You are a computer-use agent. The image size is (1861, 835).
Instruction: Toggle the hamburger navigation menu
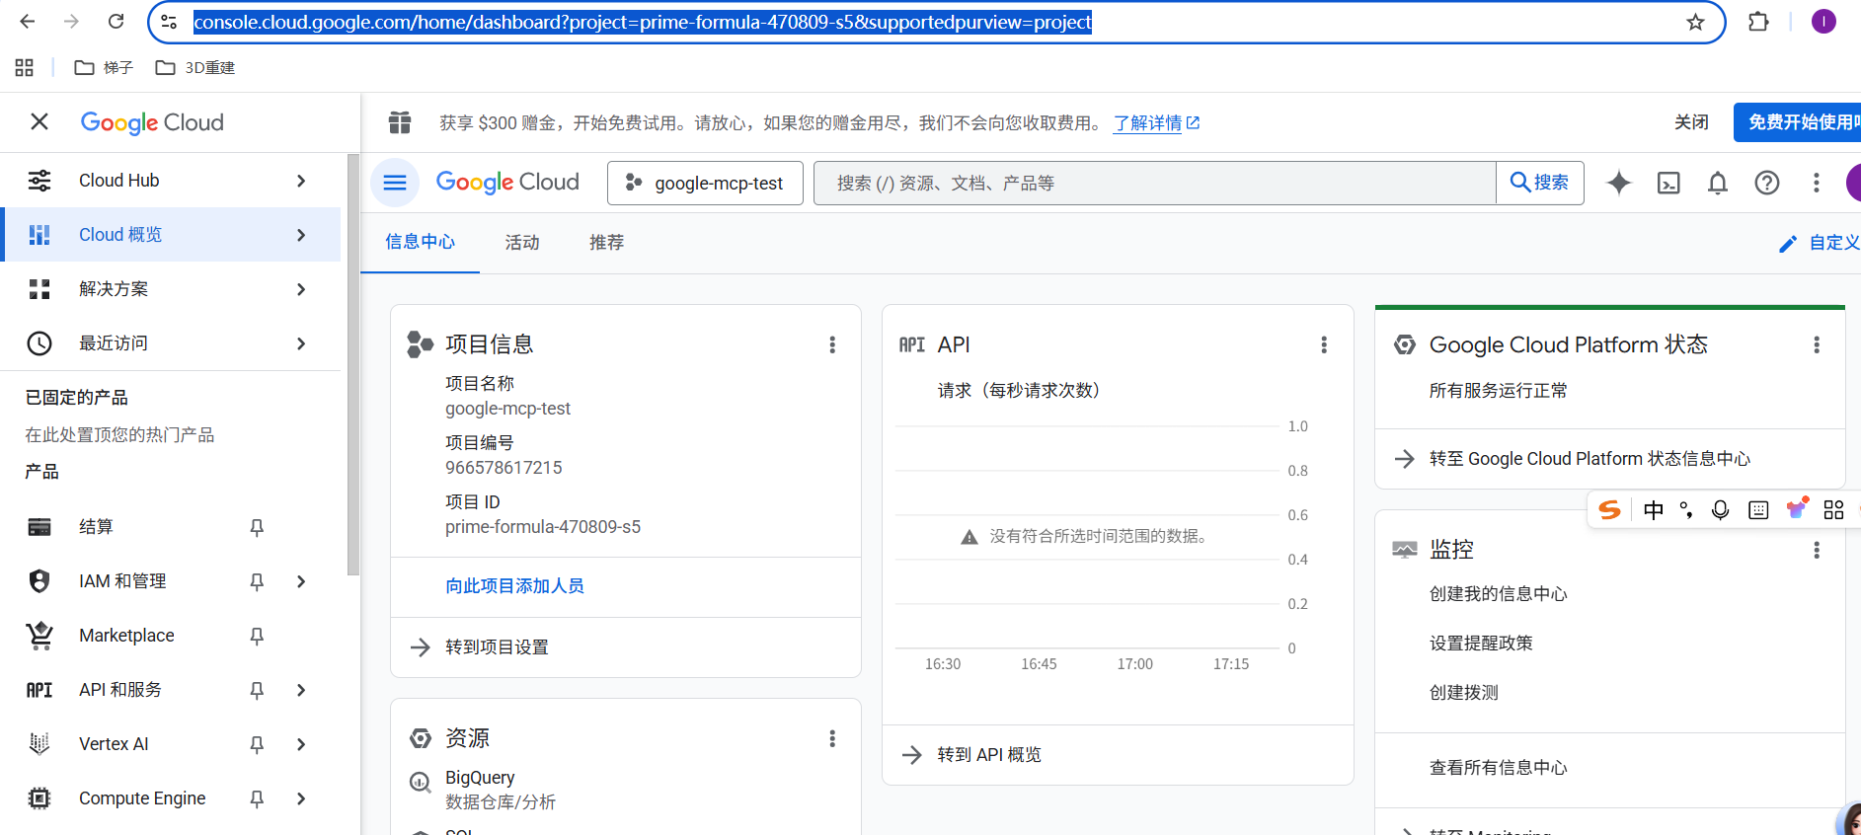click(395, 183)
